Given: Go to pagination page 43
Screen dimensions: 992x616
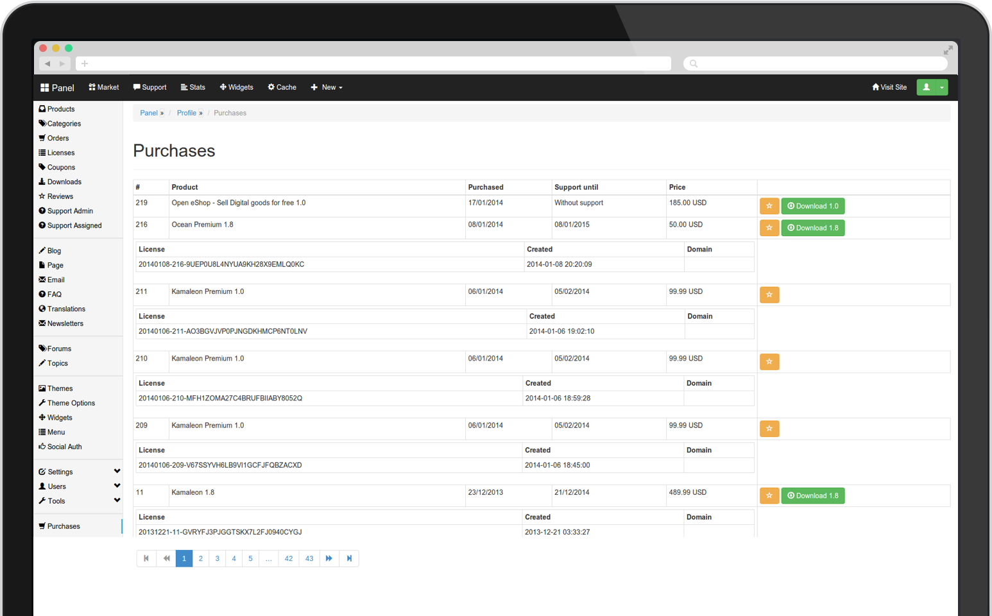Looking at the screenshot, I should tap(309, 558).
